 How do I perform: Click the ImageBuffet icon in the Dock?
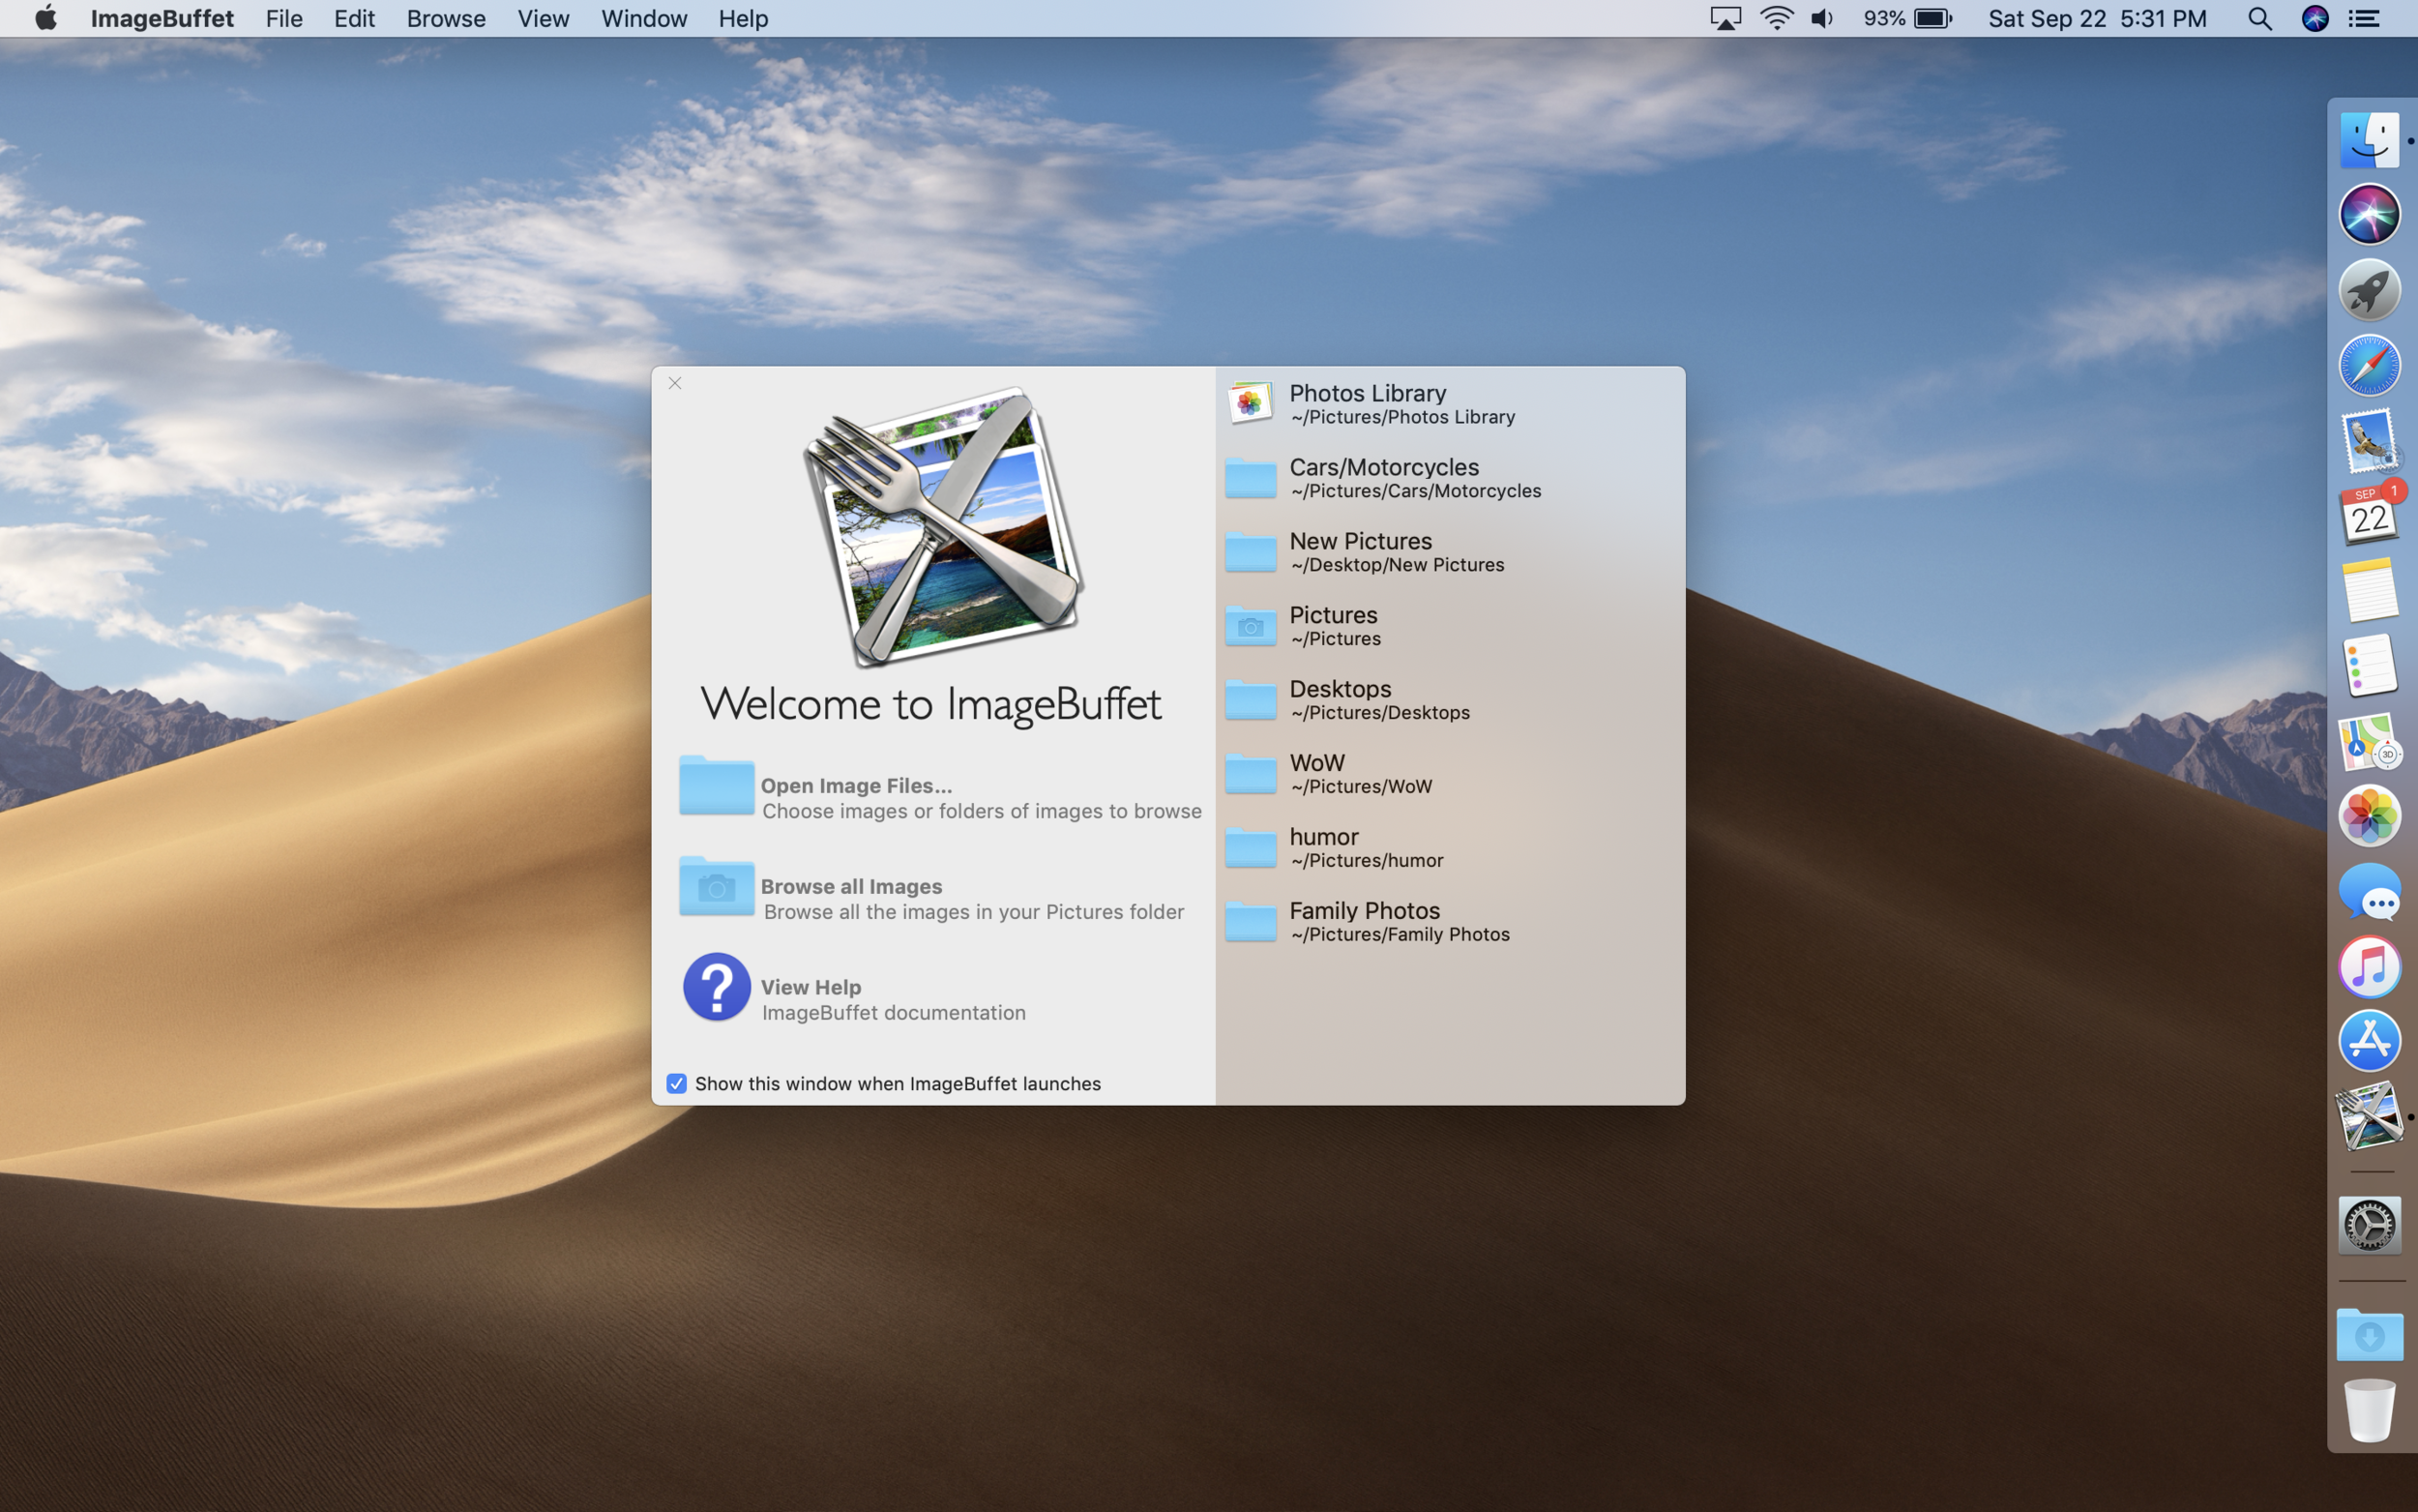2369,1116
